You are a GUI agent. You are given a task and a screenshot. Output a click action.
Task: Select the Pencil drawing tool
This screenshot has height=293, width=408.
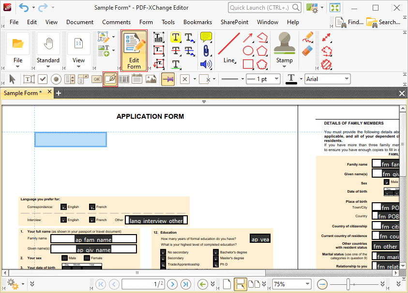tap(307, 37)
